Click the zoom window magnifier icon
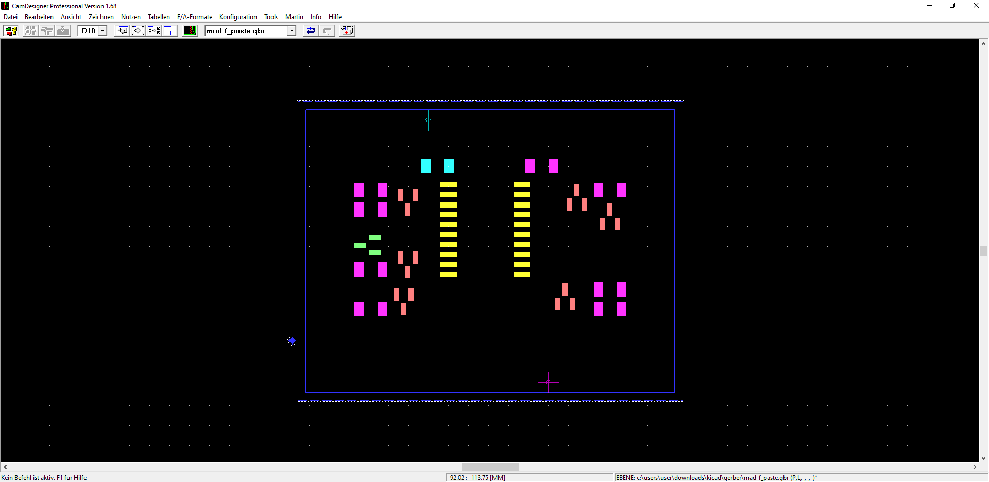This screenshot has width=989, height=482. tap(122, 31)
